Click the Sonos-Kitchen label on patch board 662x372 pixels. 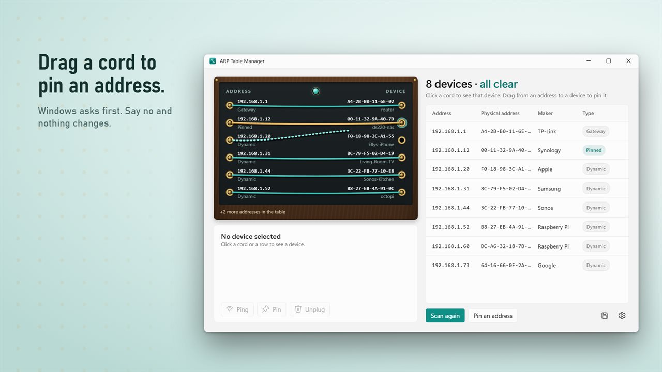379,179
